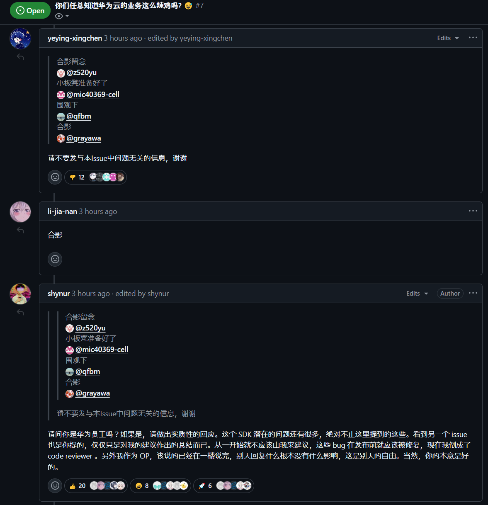Open the eye watch dropdown under title
The width and height of the screenshot is (488, 505).
click(62, 16)
